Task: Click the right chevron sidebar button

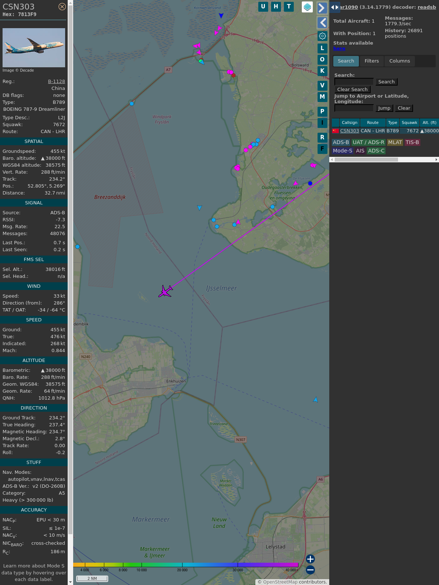Action: pyautogui.click(x=322, y=8)
